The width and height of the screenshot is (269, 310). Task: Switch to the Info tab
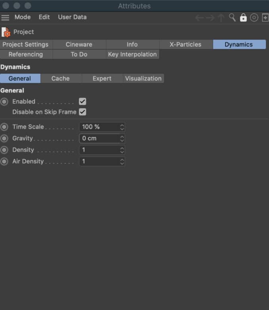tap(132, 44)
